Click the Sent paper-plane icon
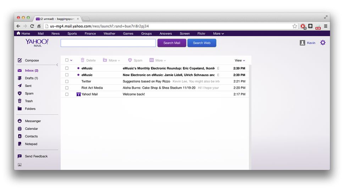Screen dimensions: 344x194 coord(20,86)
